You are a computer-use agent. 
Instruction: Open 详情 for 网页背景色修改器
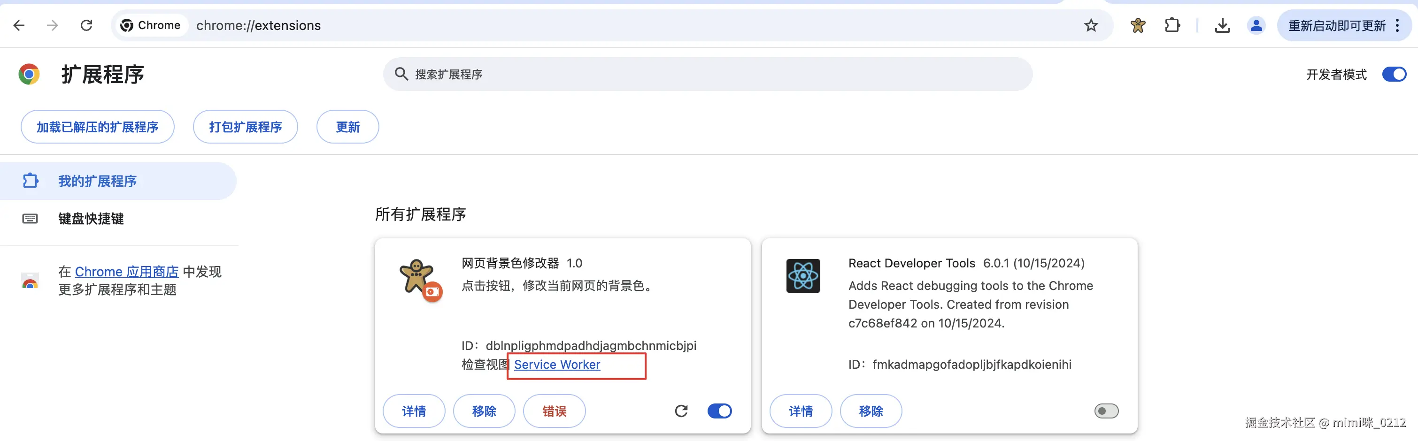coord(414,411)
